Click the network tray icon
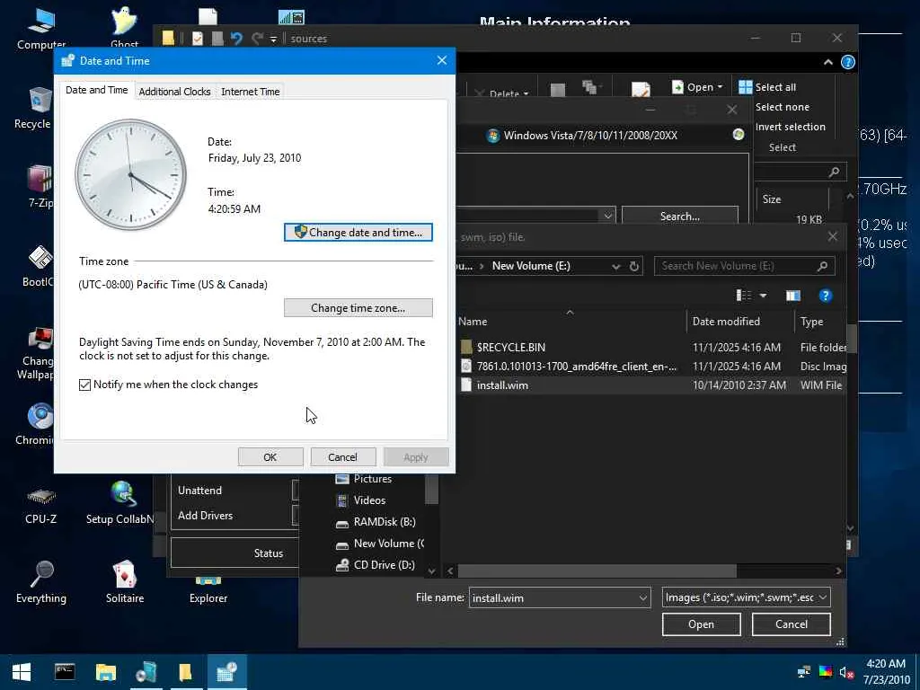Screen dimensions: 920x690 click(x=804, y=672)
